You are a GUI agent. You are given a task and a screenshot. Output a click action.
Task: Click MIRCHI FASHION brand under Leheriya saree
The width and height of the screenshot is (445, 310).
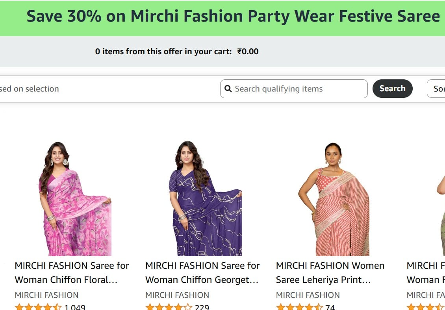point(308,295)
